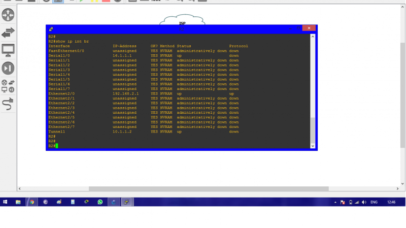Viewport: 406px width, 228px height.
Task: Click 'unassigned' in the Serial1/1 row
Action: pyautogui.click(x=124, y=60)
